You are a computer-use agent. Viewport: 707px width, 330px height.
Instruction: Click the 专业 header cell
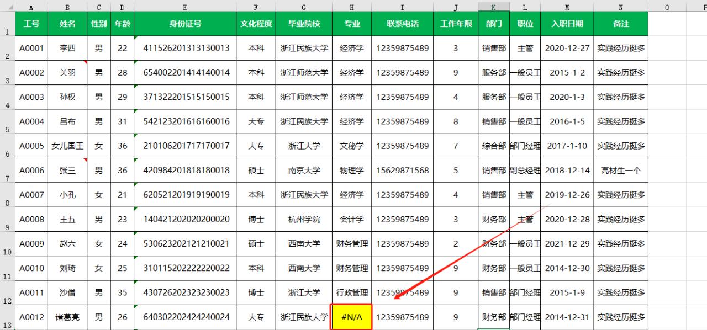point(352,24)
